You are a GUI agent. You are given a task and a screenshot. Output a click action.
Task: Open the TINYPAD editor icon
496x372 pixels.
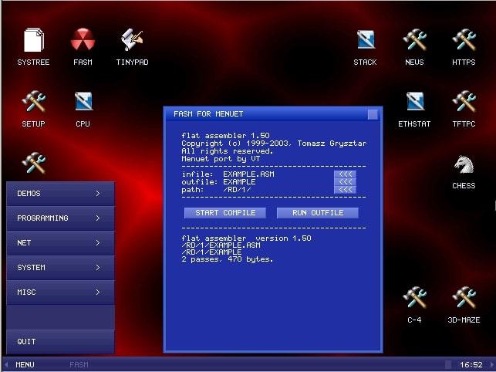click(x=132, y=41)
